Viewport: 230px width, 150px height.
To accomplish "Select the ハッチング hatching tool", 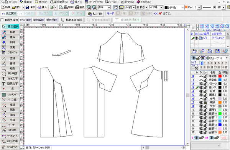I will click(10, 95).
